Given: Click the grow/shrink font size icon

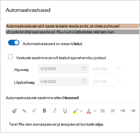Looking at the screenshot, I should [34, 111].
